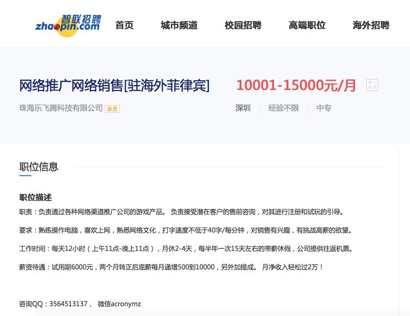
Task: Click the 经验不限 experience label
Action: coord(283,108)
